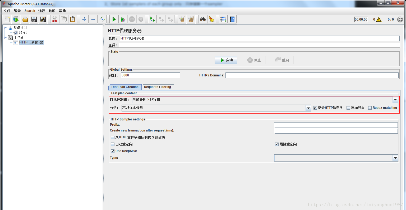Click the disabled Stop sign toolbar icon
The image size is (406, 210).
click(132, 19)
